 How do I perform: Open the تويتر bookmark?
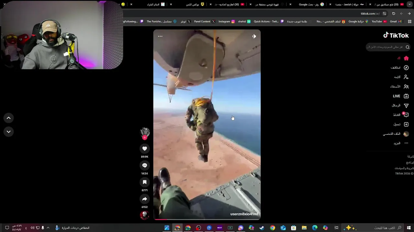click(185, 22)
